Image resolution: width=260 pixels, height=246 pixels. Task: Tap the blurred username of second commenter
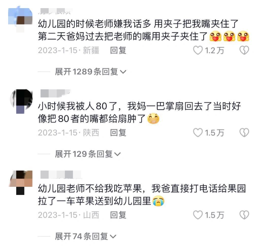click(x=56, y=93)
